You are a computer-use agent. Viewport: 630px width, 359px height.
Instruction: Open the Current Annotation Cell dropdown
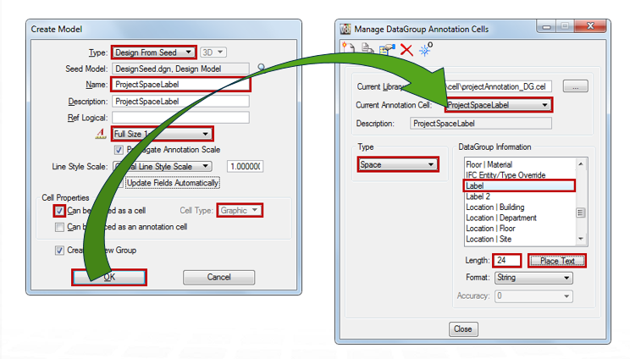[498, 105]
